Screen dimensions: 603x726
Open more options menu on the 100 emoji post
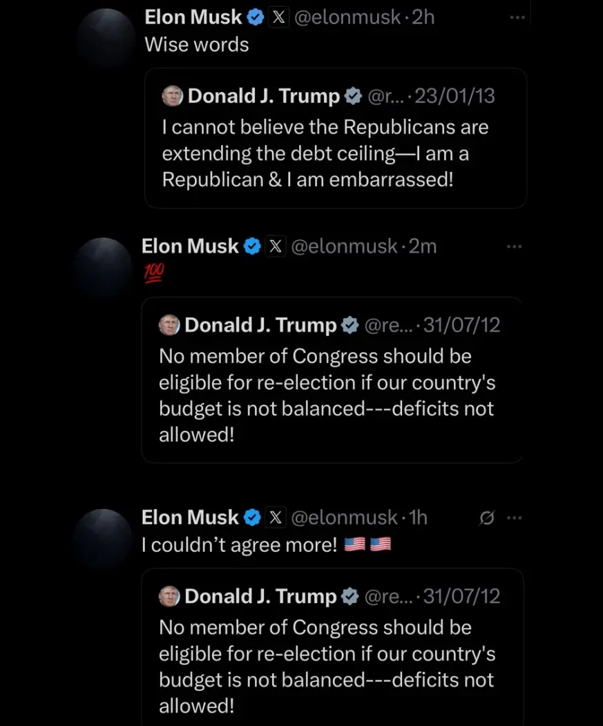[x=515, y=246]
